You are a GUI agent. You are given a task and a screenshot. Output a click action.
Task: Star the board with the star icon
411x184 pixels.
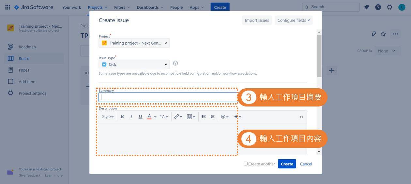click(x=383, y=34)
